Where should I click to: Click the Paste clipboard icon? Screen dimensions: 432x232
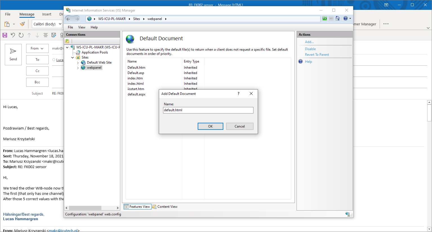(x=7, y=24)
